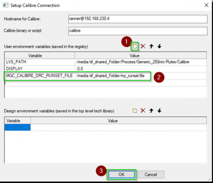The image size is (213, 183).
Task: Select the LVS_PATH variable cell
Action: (40, 62)
